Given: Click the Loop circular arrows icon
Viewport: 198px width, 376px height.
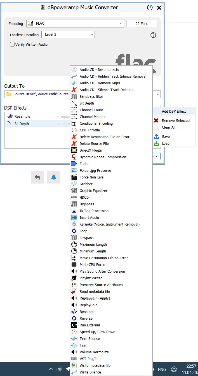Looking at the screenshot, I should point(74,231).
